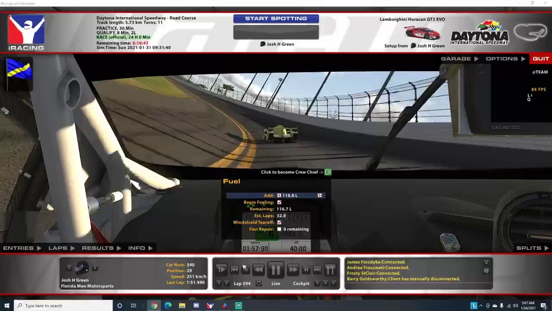
Task: Open Cortana from the taskbar
Action: pyautogui.click(x=119, y=306)
